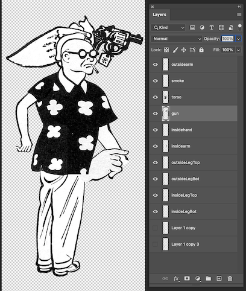Create new fill or adjustment layer
The width and height of the screenshot is (246, 291).
click(x=198, y=278)
